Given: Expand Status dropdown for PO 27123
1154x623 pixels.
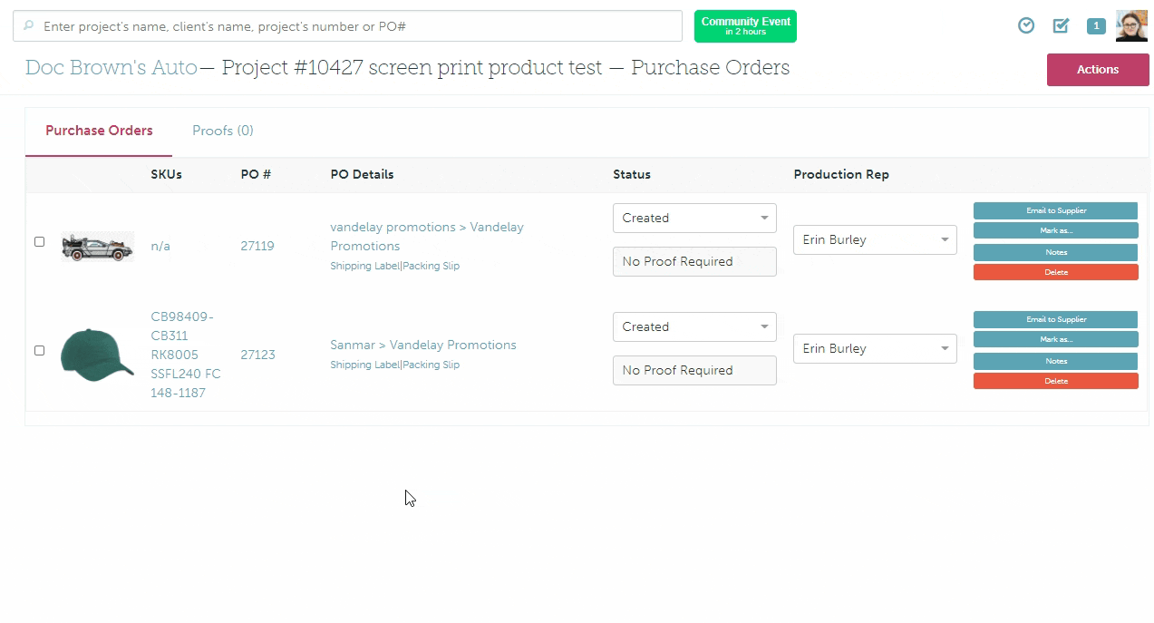Looking at the screenshot, I should (694, 327).
